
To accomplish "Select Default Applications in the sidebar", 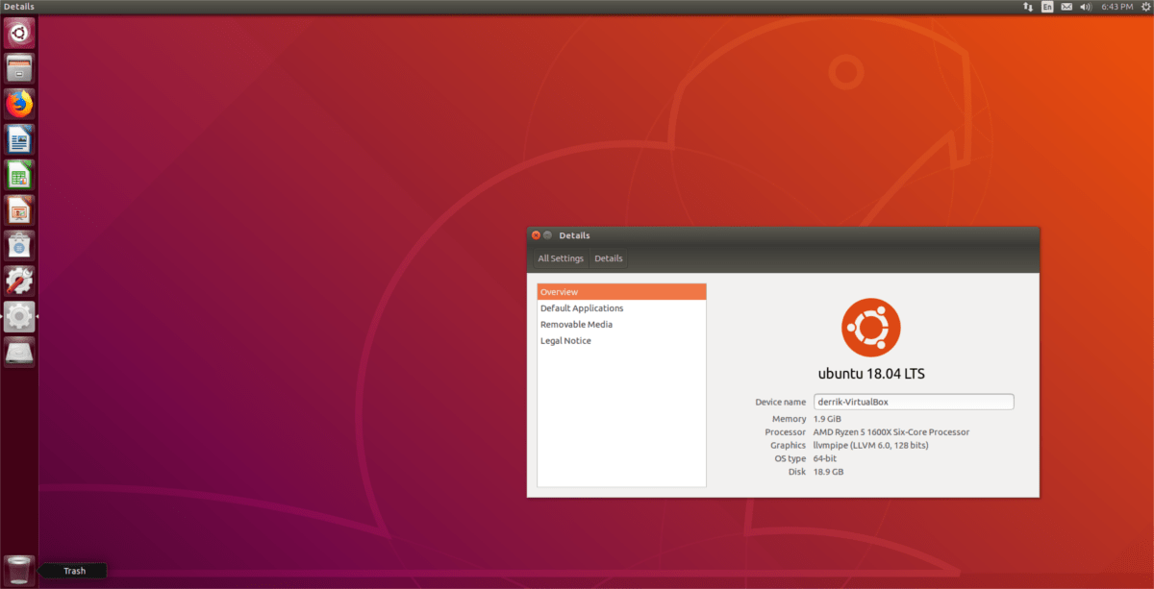I will coord(582,307).
